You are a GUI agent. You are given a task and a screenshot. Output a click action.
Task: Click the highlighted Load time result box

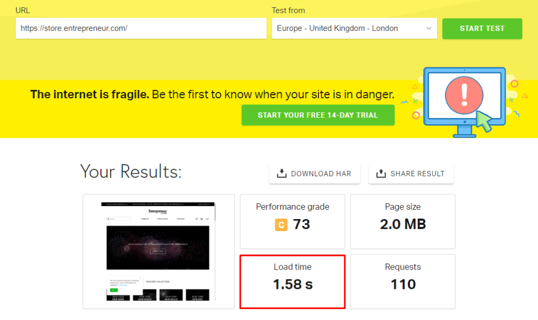click(x=292, y=282)
